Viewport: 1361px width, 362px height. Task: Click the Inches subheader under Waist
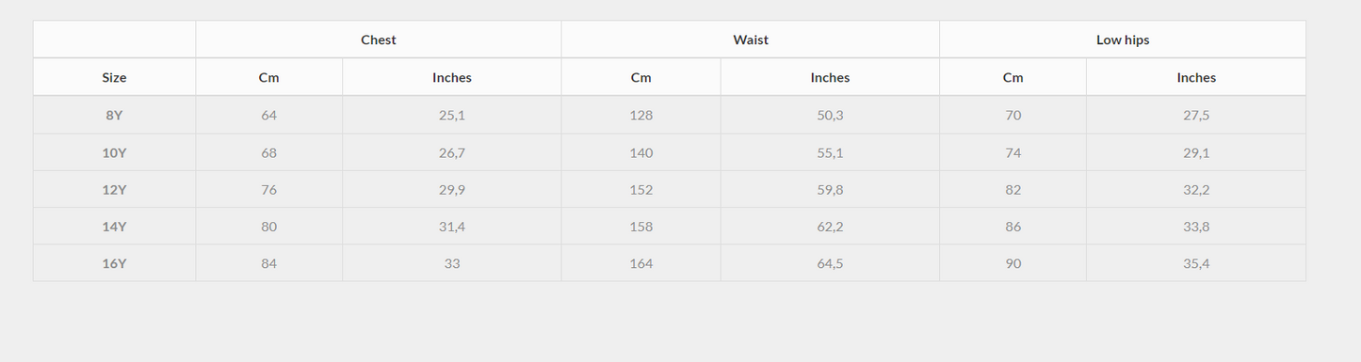click(x=830, y=77)
